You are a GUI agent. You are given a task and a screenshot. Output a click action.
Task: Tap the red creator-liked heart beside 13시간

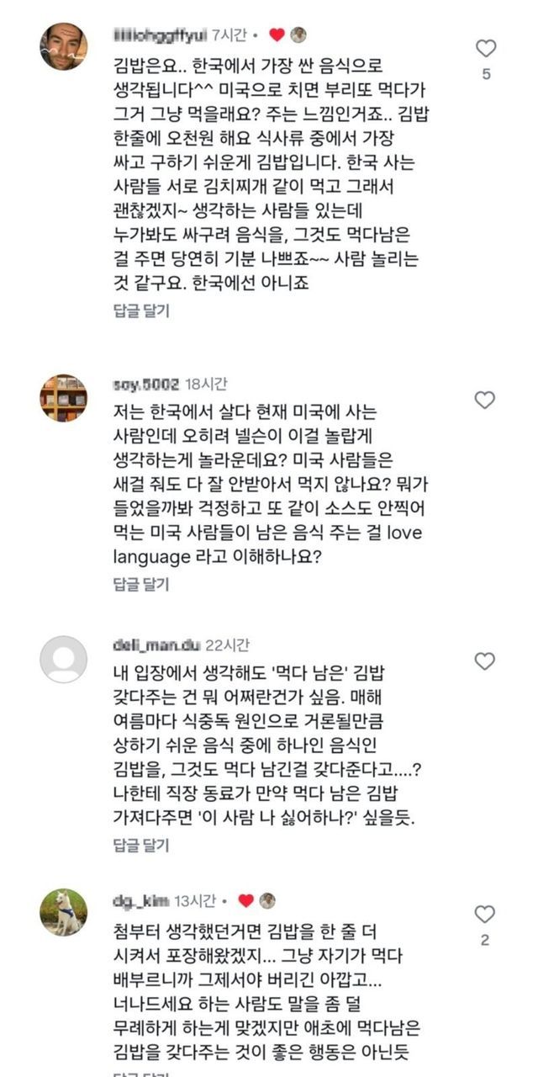tap(245, 900)
